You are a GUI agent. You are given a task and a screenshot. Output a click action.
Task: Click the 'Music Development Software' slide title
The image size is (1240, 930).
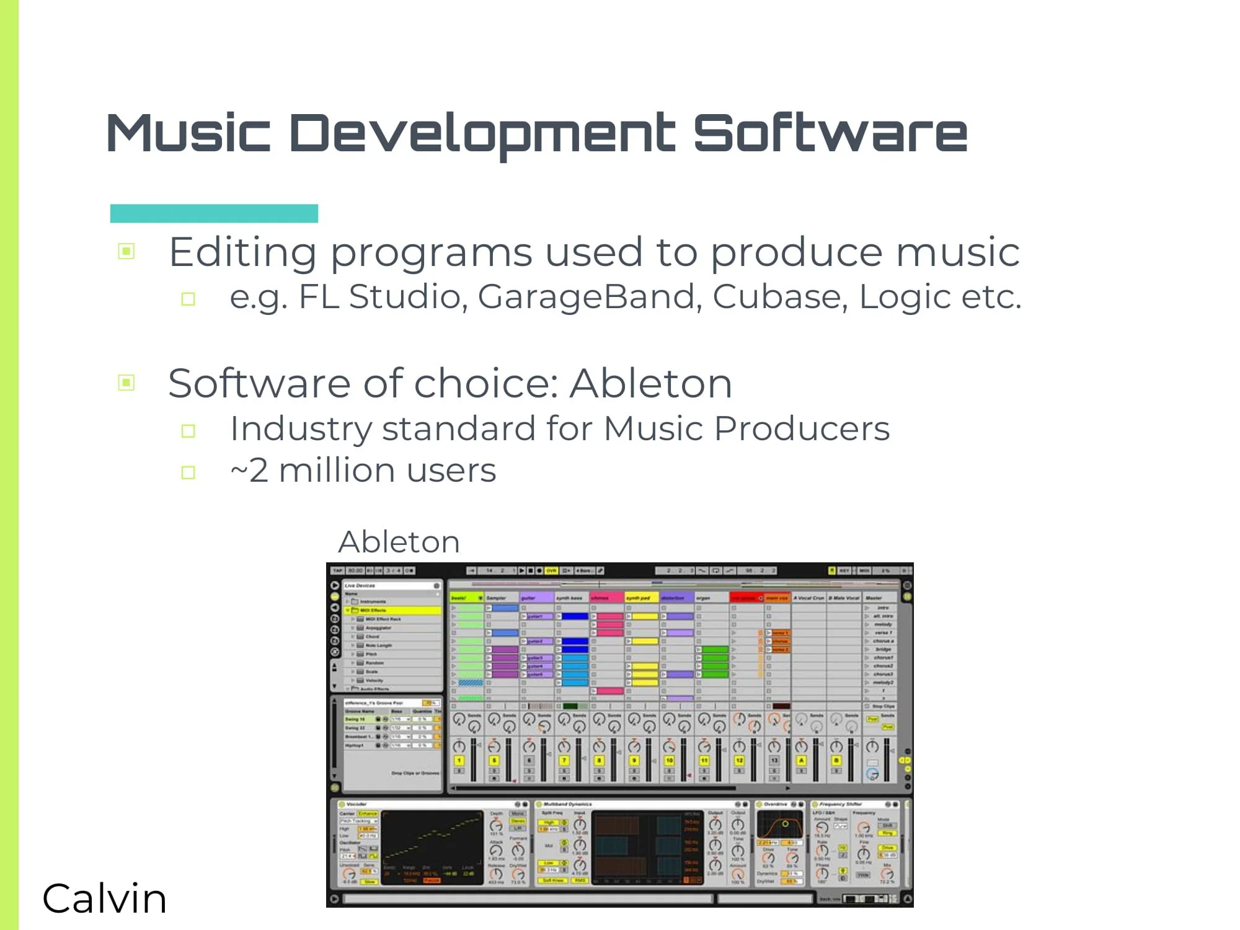coord(537,133)
